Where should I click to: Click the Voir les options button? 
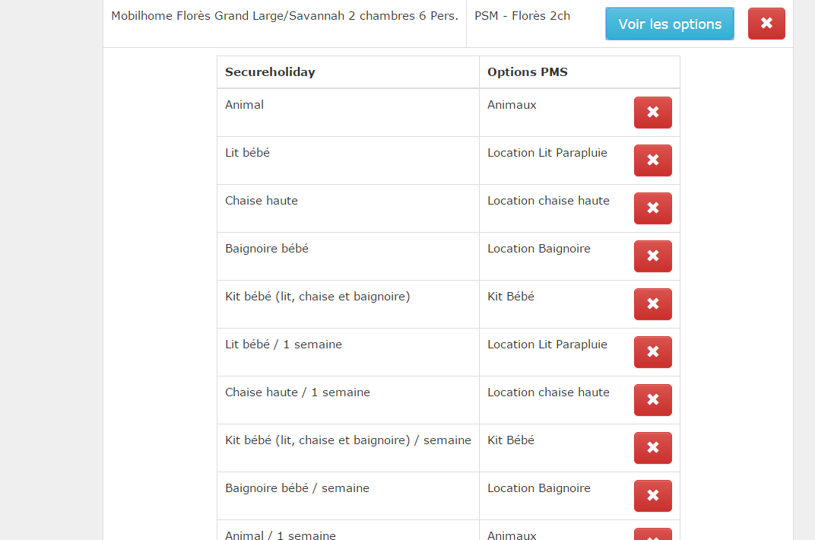[x=670, y=24]
